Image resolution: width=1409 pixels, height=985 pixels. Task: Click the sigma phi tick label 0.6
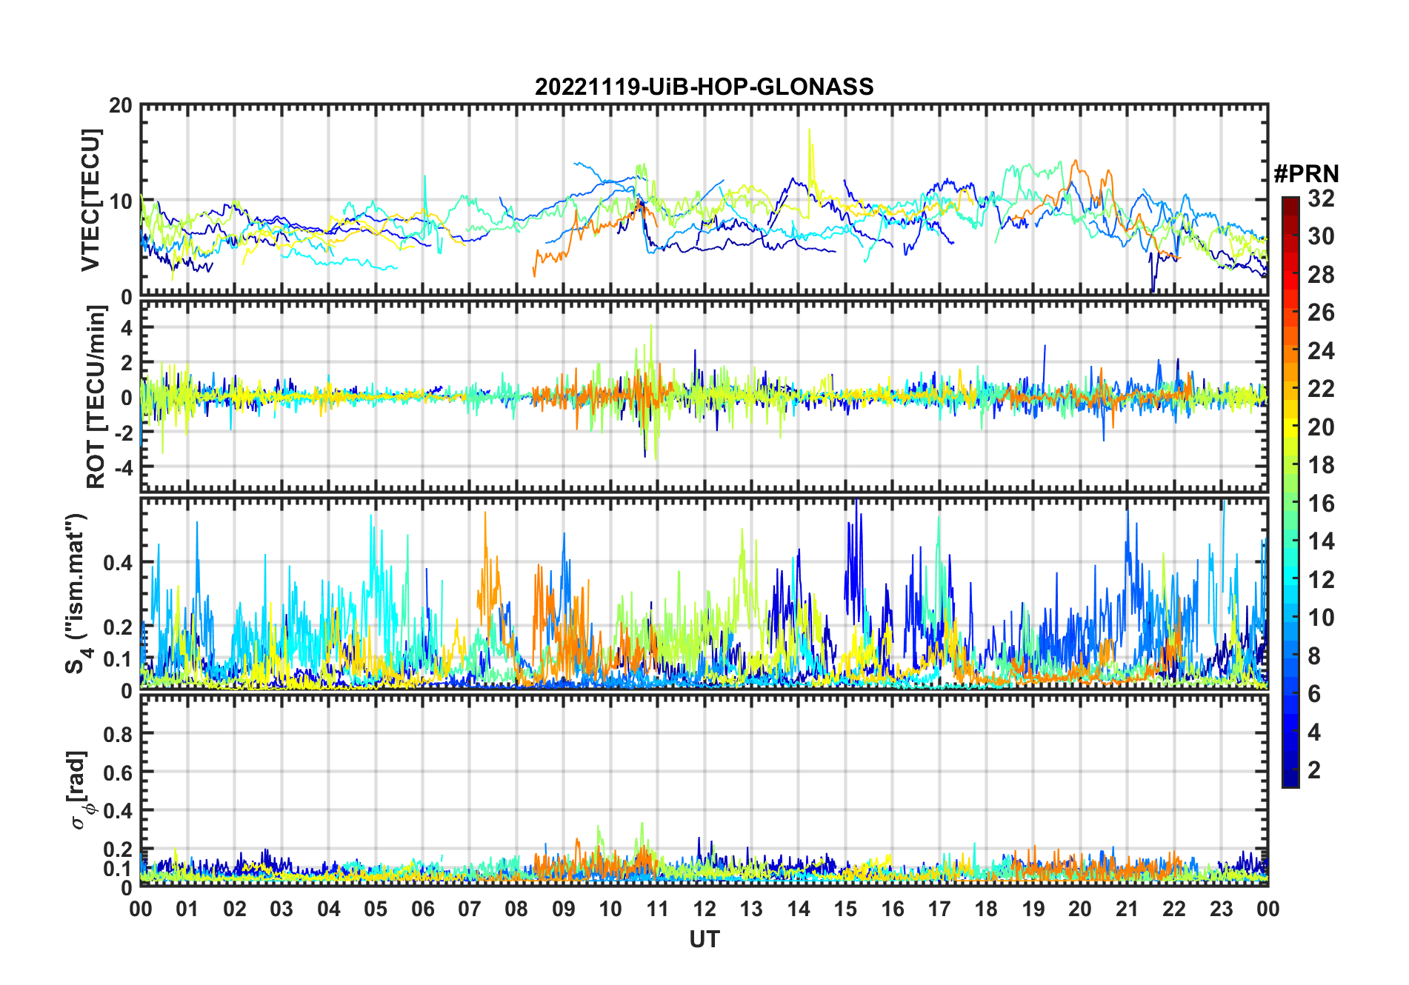[x=119, y=772]
